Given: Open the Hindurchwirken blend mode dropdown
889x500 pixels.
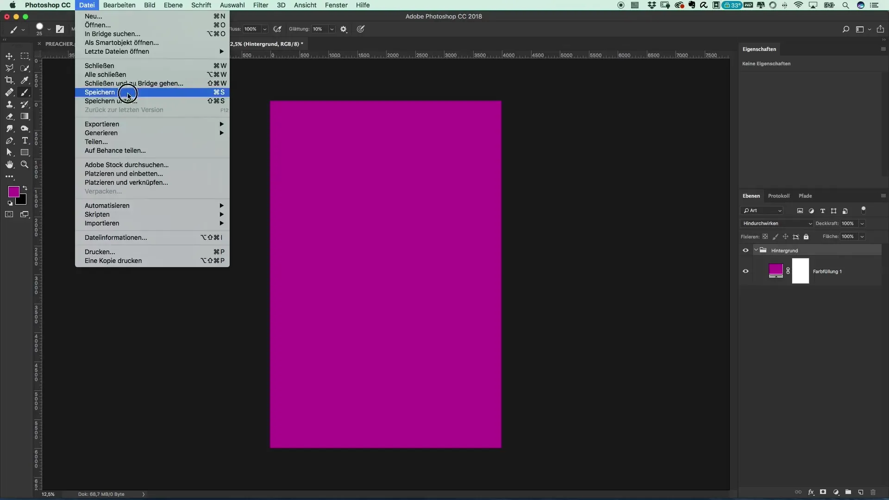Looking at the screenshot, I should click(777, 224).
